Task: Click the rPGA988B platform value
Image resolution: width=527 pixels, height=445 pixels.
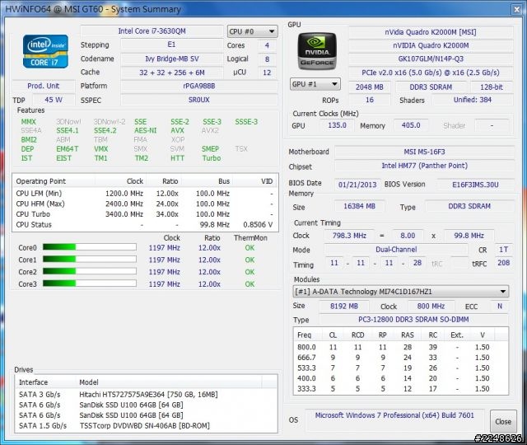Action: pyautogui.click(x=199, y=86)
